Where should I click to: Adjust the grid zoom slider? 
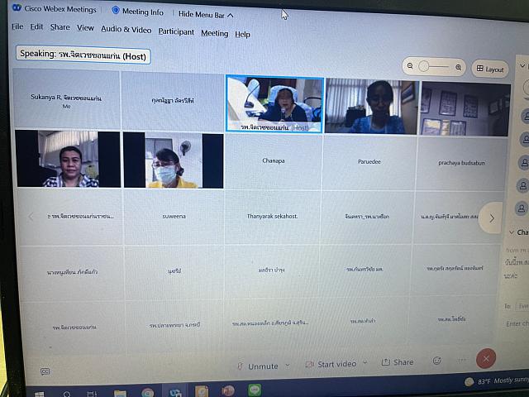coord(424,66)
